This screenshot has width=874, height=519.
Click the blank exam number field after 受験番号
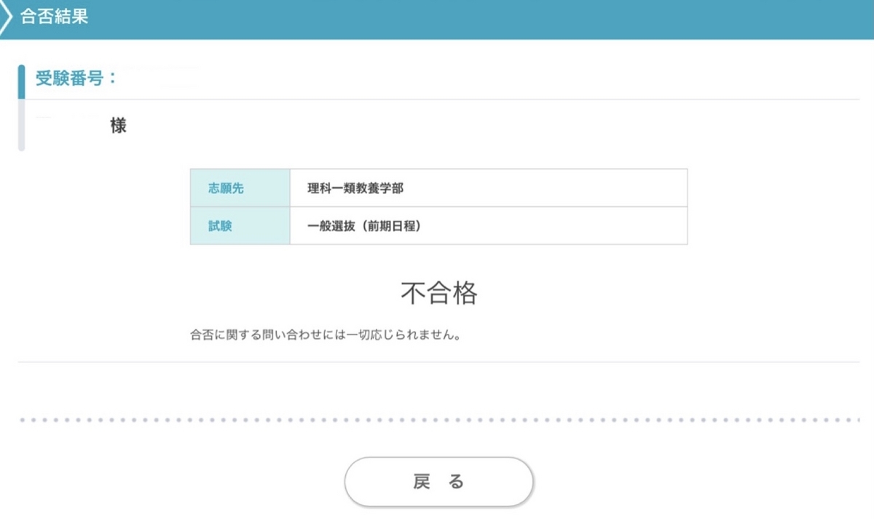(160, 79)
